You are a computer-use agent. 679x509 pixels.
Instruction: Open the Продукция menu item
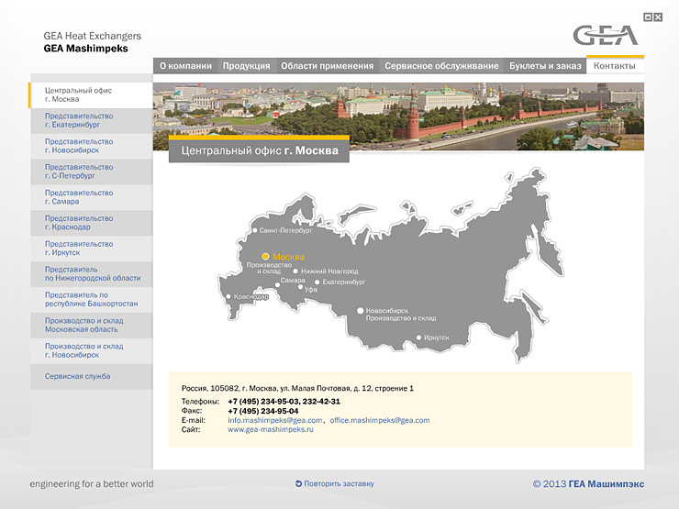247,66
